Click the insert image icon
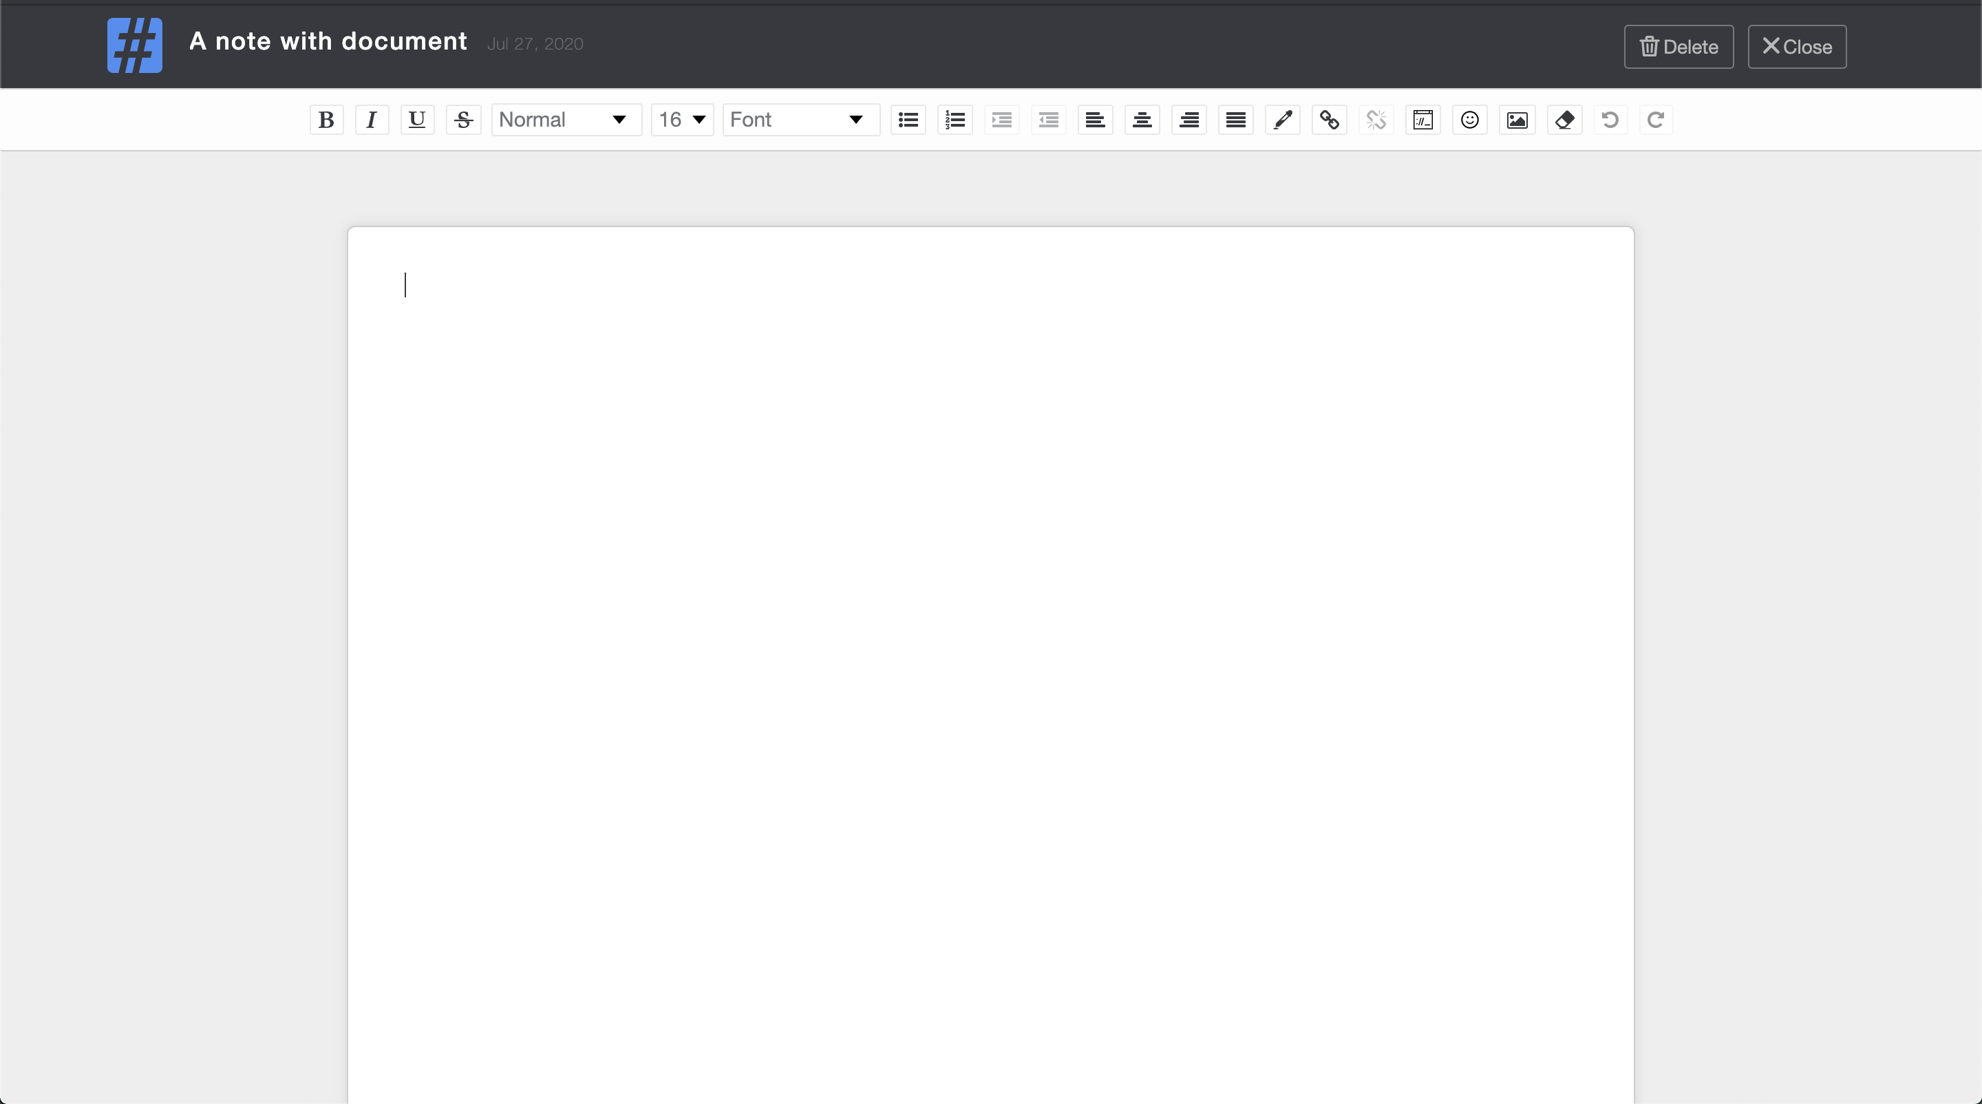 tap(1517, 120)
